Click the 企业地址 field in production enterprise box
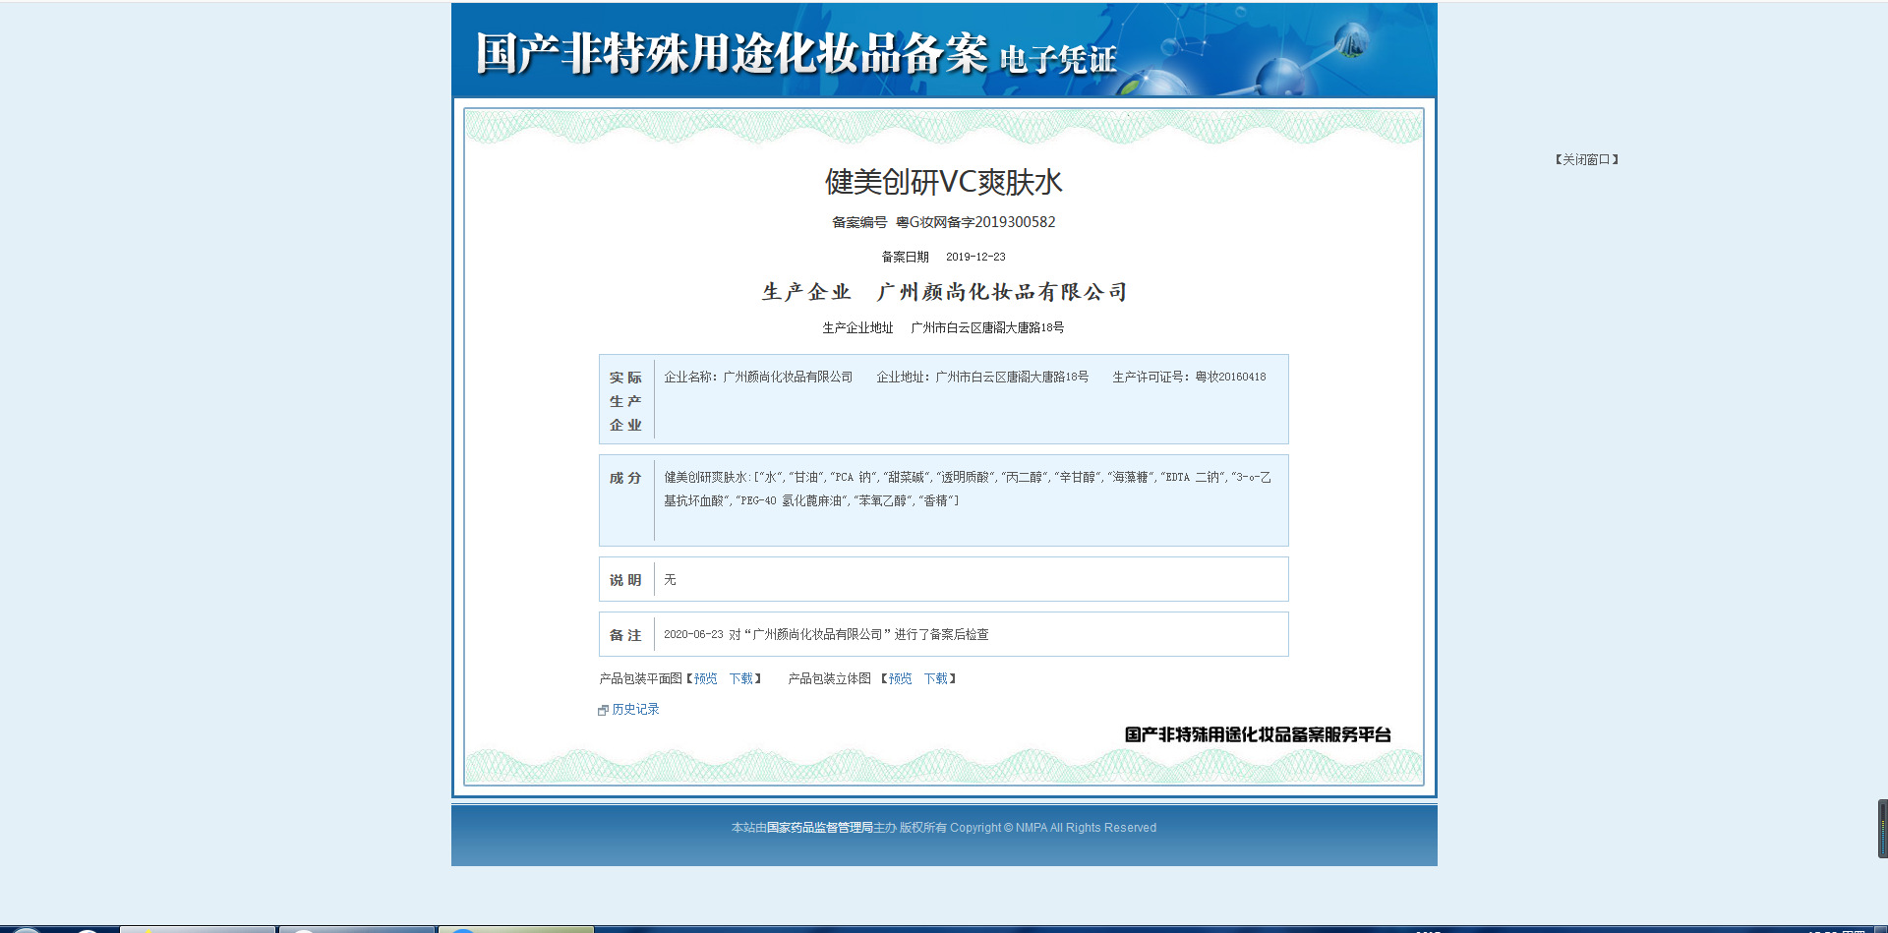1888x933 pixels. tap(982, 377)
